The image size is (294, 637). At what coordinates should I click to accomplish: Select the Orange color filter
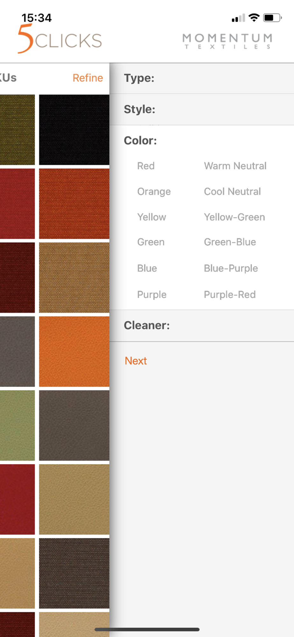click(x=154, y=192)
